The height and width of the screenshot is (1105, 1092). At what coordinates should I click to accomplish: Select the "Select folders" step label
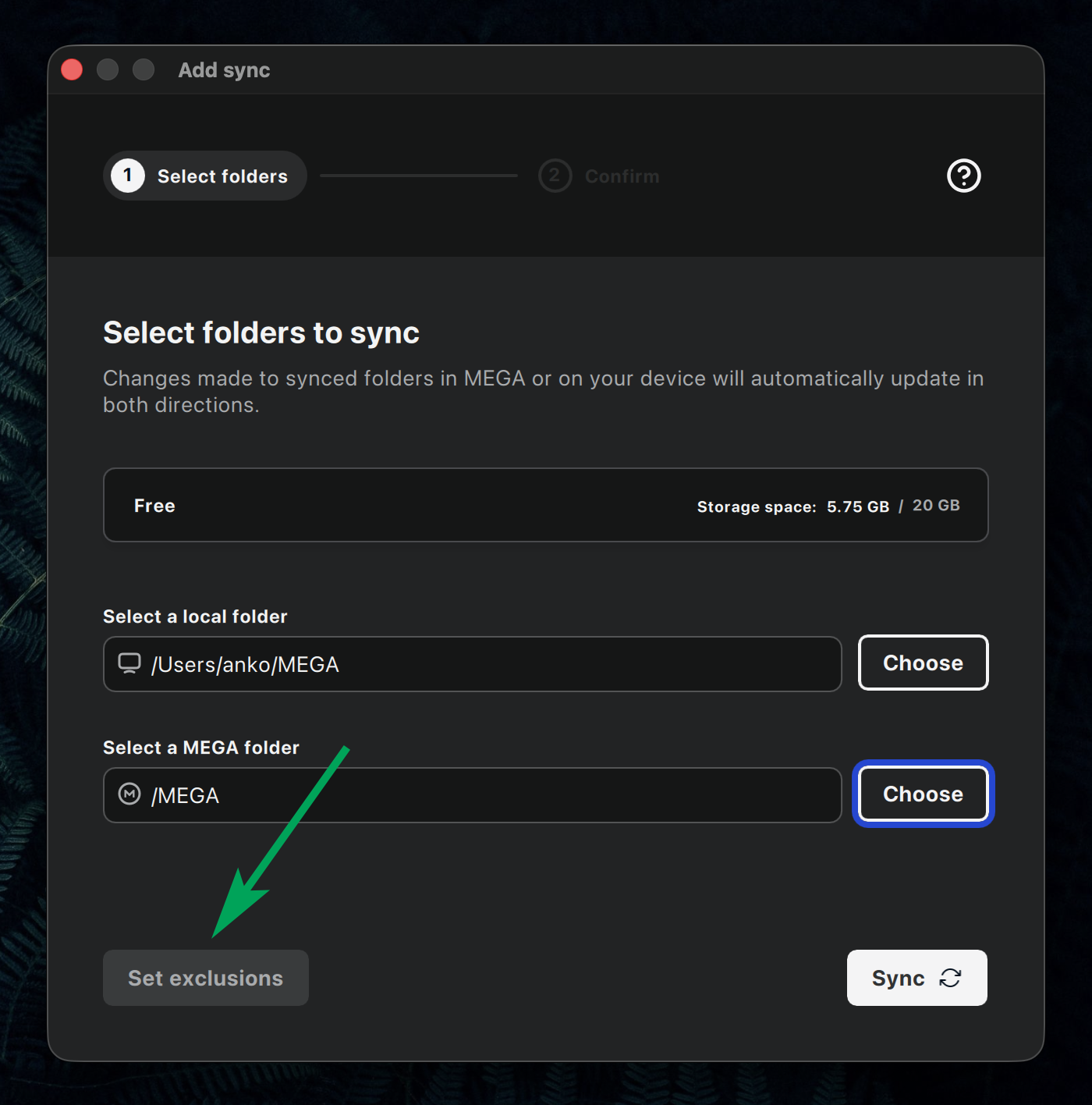tap(222, 176)
